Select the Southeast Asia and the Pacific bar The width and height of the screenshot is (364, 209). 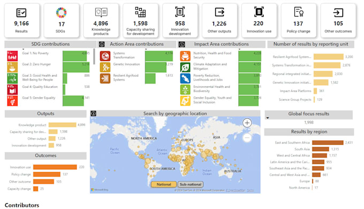pyautogui.click(x=318, y=168)
